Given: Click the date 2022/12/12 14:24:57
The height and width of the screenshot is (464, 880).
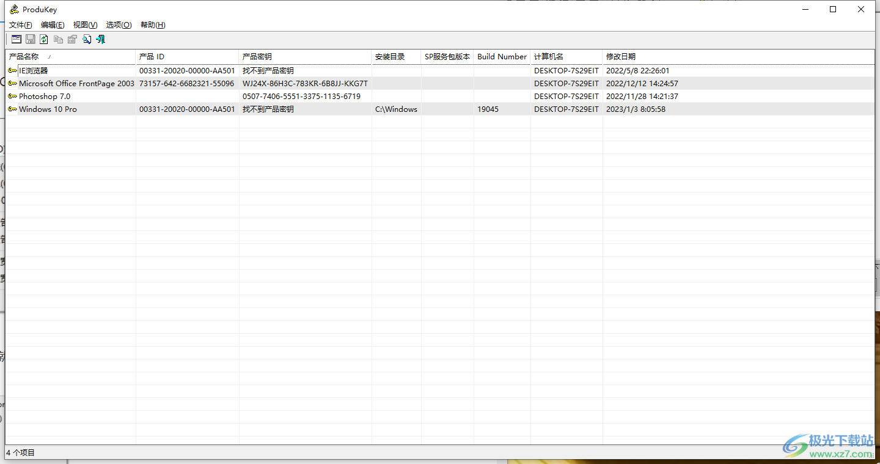Looking at the screenshot, I should [642, 83].
